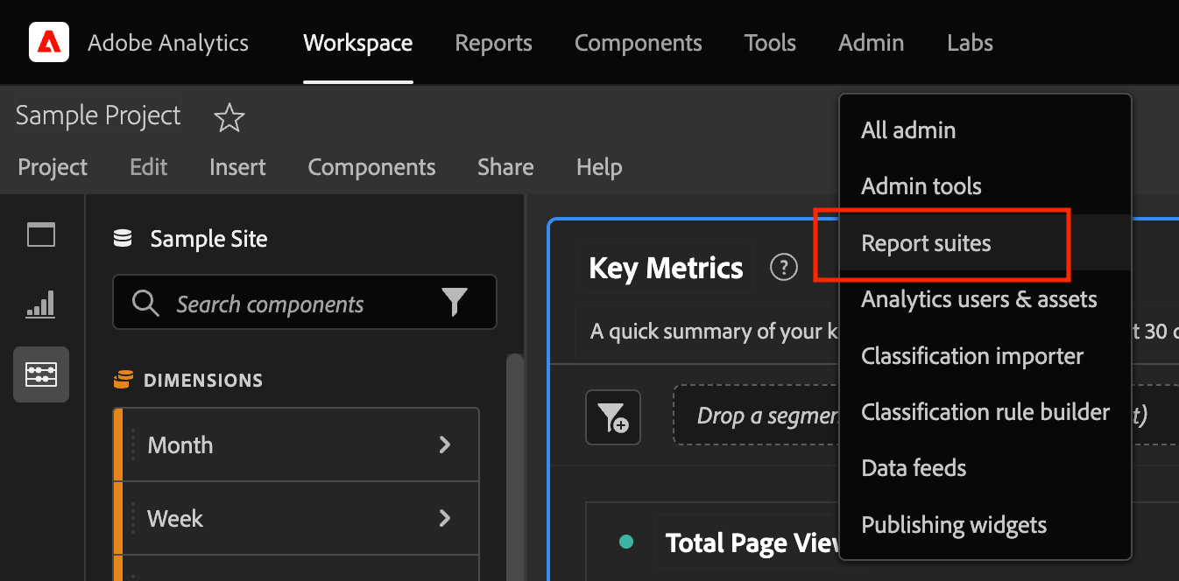Image resolution: width=1179 pixels, height=581 pixels.
Task: Select Data feeds in Admin menu
Action: pos(914,468)
